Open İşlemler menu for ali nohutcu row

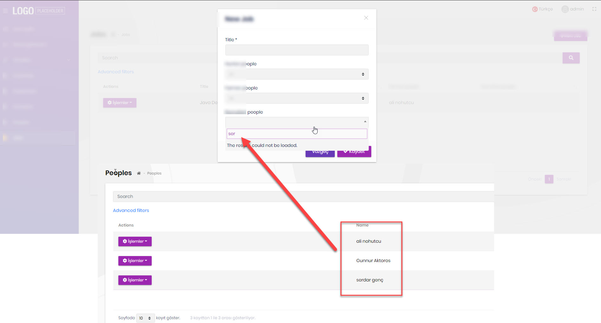pyautogui.click(x=135, y=241)
